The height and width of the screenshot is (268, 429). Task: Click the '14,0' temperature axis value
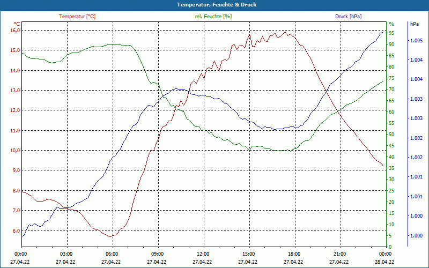point(16,70)
